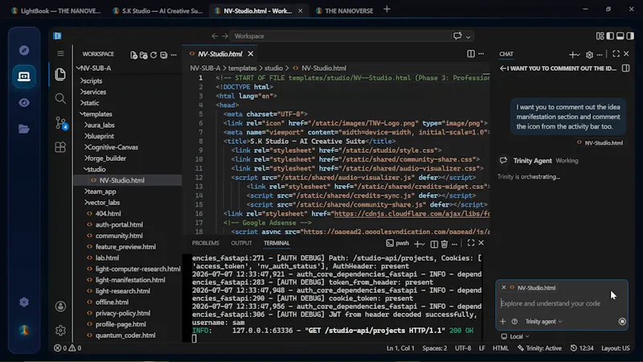This screenshot has width=643, height=362.
Task: Open Search in the activity bar
Action: pyautogui.click(x=60, y=98)
